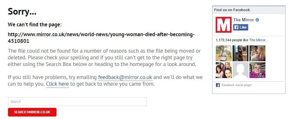Image resolution: width=297 pixels, height=119 pixels.
Task: Open the couple with blonde woman photo
Action: tap(257, 53)
